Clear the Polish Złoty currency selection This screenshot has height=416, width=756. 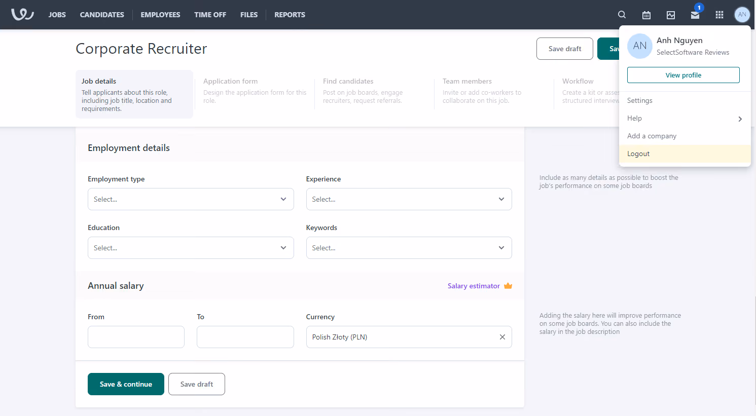(x=502, y=337)
